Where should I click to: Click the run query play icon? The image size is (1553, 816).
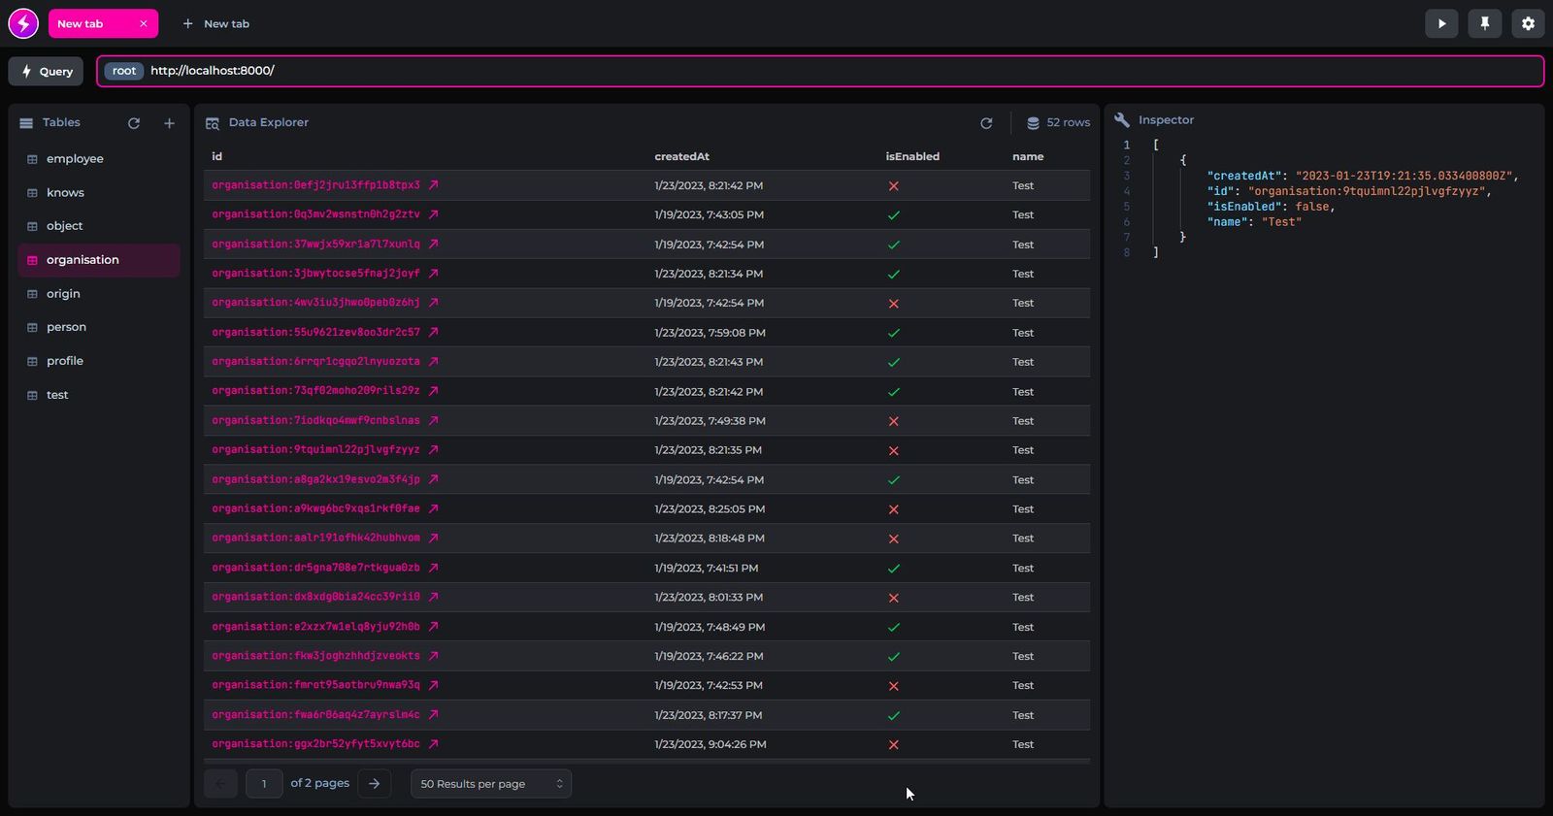(x=1441, y=23)
